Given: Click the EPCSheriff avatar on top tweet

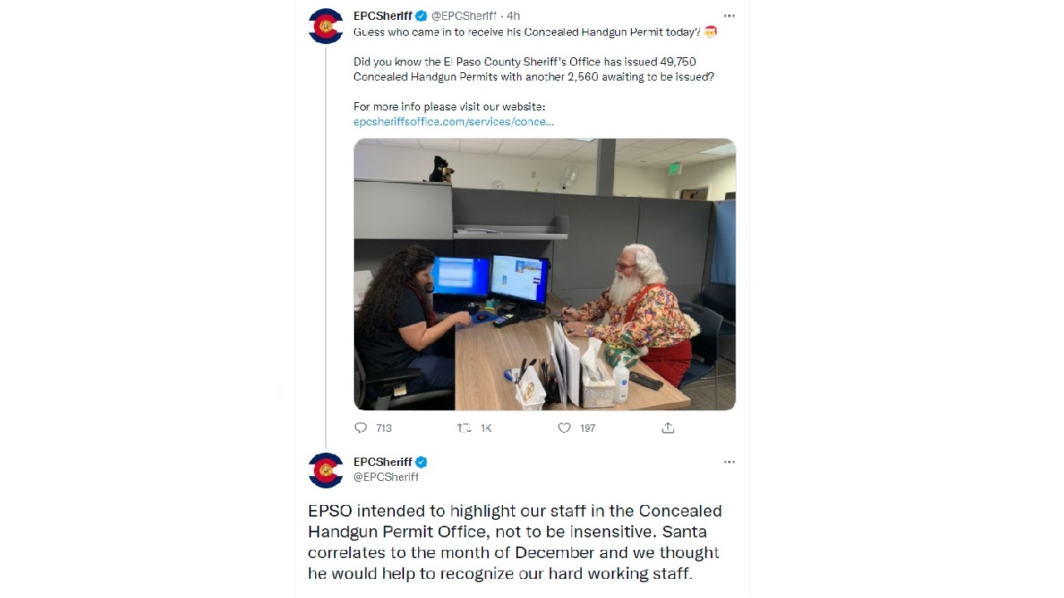Looking at the screenshot, I should pyautogui.click(x=326, y=26).
